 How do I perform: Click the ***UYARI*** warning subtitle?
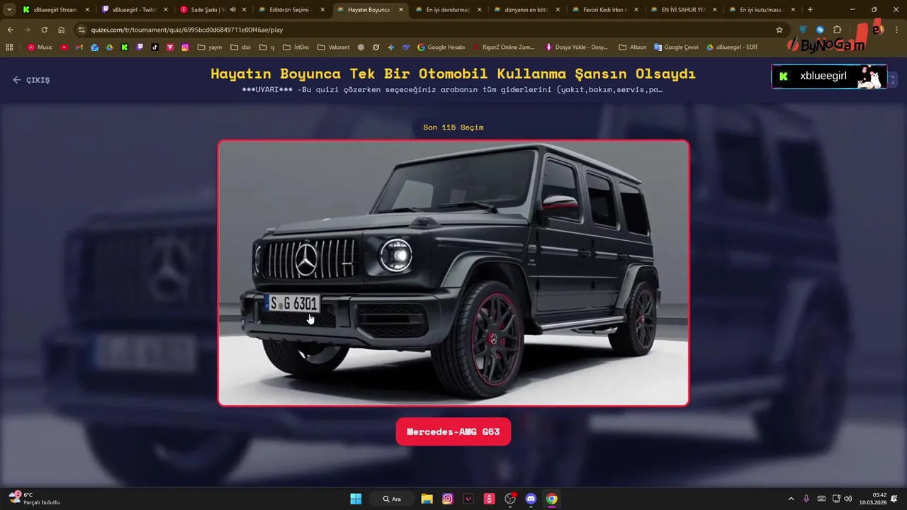click(453, 90)
